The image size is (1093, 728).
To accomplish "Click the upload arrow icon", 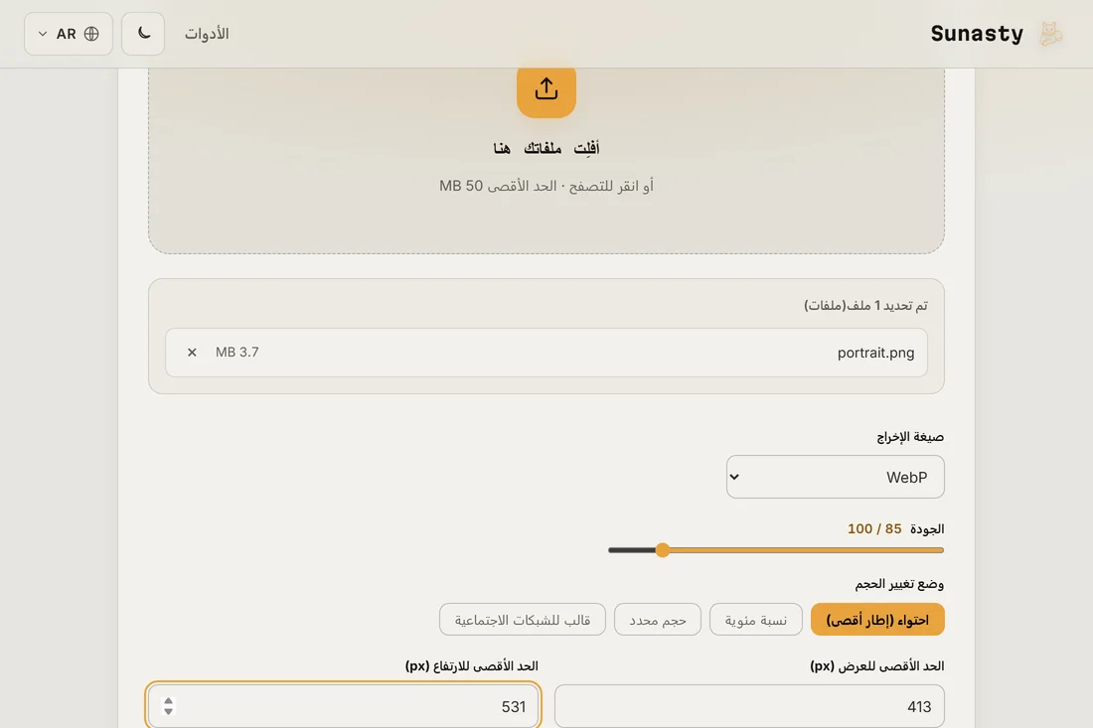I will pos(546,89).
